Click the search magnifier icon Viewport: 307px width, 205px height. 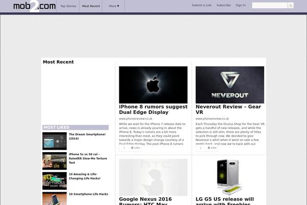(291, 6)
